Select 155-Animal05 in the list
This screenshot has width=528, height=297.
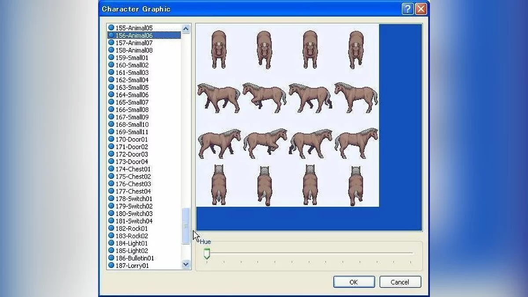click(x=144, y=28)
